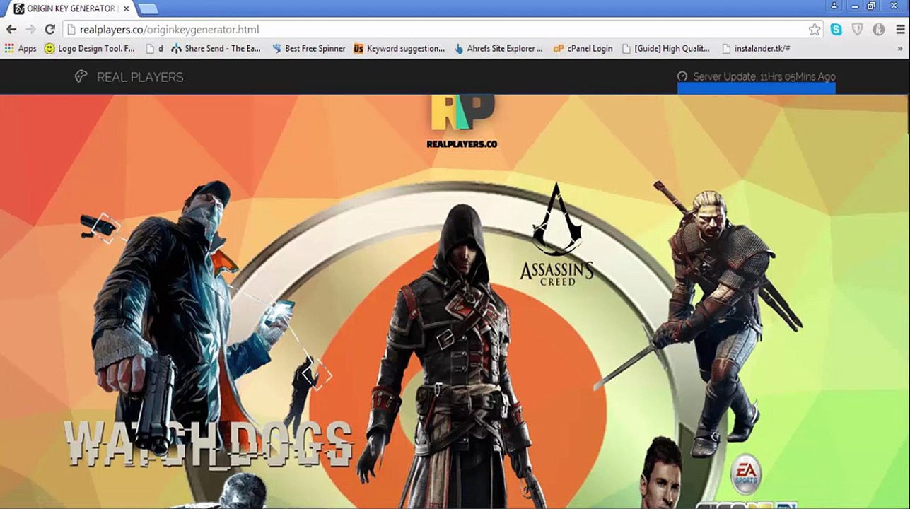Bookmark this page with the star icon
This screenshot has height=509, width=910.
[x=815, y=30]
